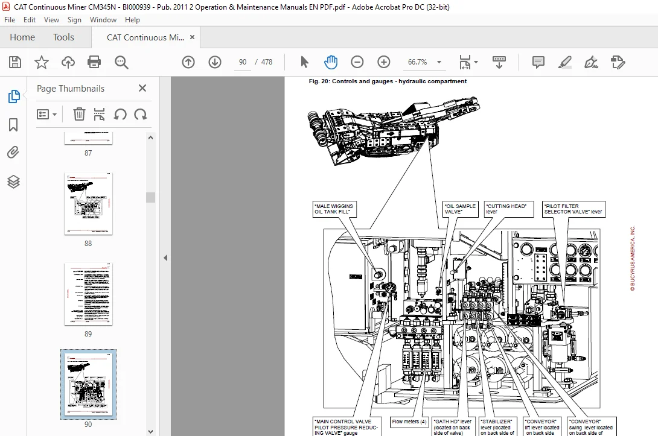658x436 pixels.
Task: Go to the next page with the down arrow
Action: [x=215, y=62]
